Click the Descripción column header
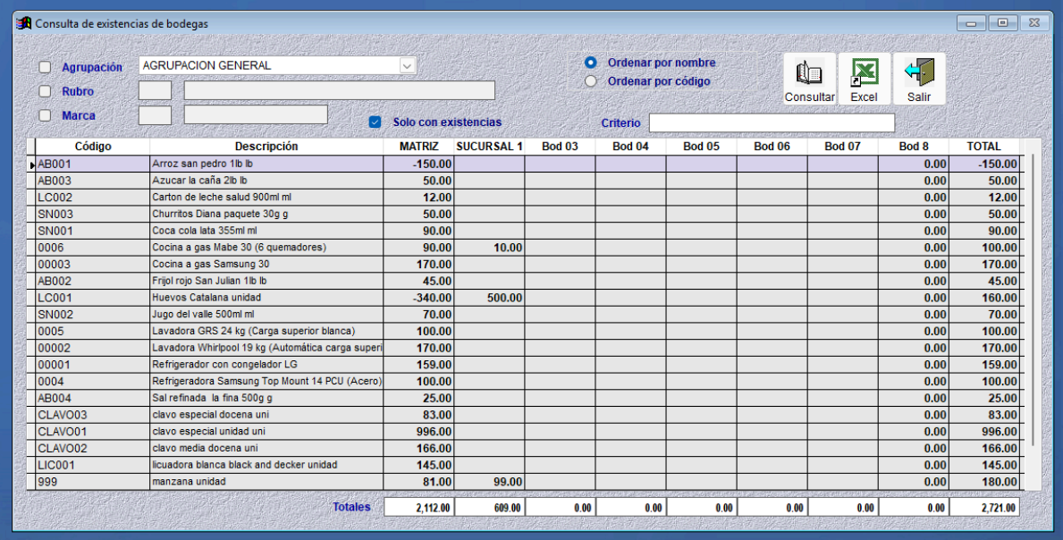The height and width of the screenshot is (540, 1063). tap(266, 147)
